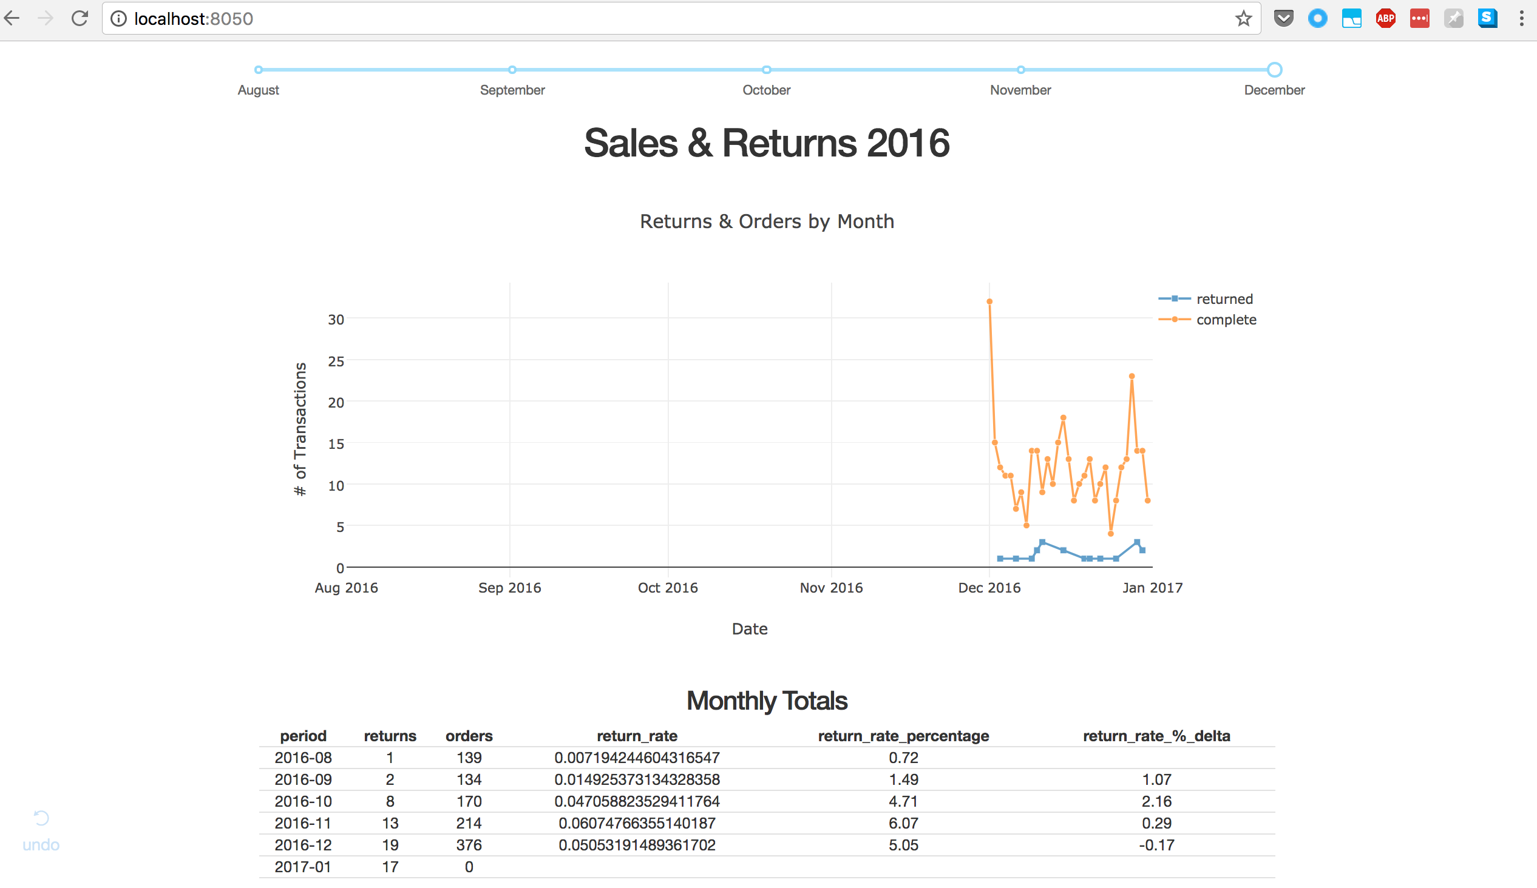Set the month slider to August

point(259,70)
